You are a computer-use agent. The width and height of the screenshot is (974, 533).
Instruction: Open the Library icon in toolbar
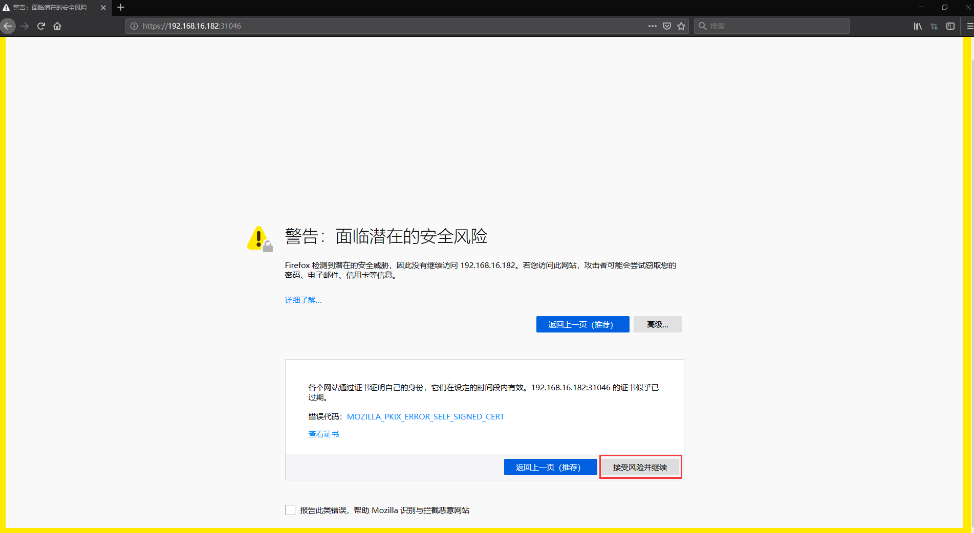tap(918, 26)
